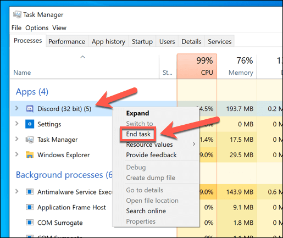This screenshot has width=283, height=238.
Task: Click the sort arrow above Name column
Action: point(82,57)
